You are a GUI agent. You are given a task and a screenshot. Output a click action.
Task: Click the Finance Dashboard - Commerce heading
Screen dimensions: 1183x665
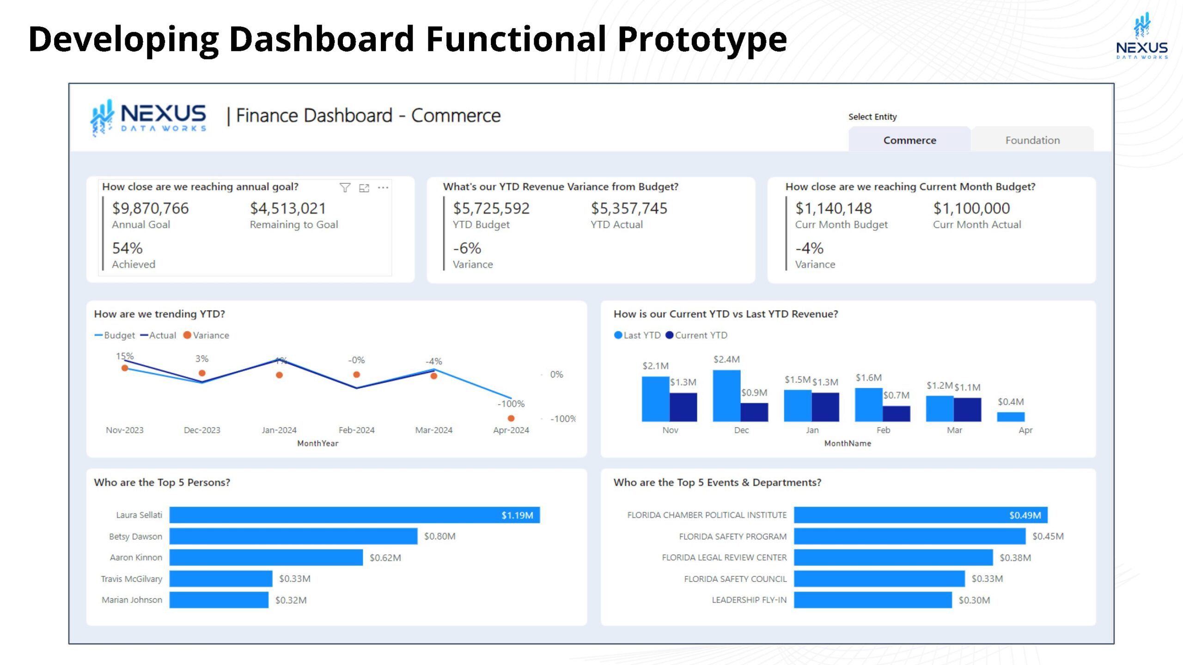point(368,115)
